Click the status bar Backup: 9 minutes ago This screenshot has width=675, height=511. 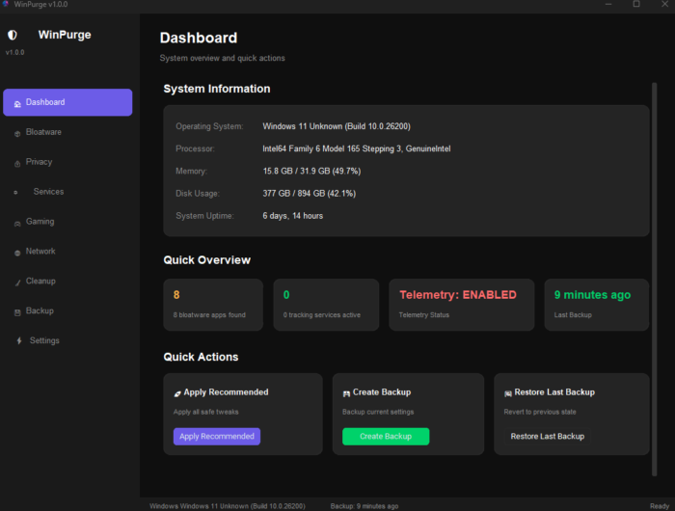[364, 506]
